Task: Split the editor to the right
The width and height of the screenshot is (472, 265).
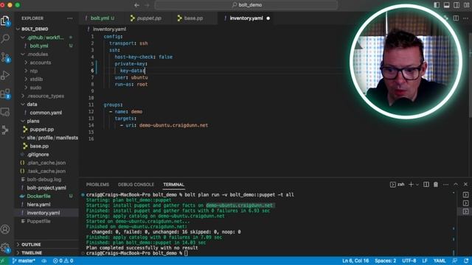Action: coord(456,18)
